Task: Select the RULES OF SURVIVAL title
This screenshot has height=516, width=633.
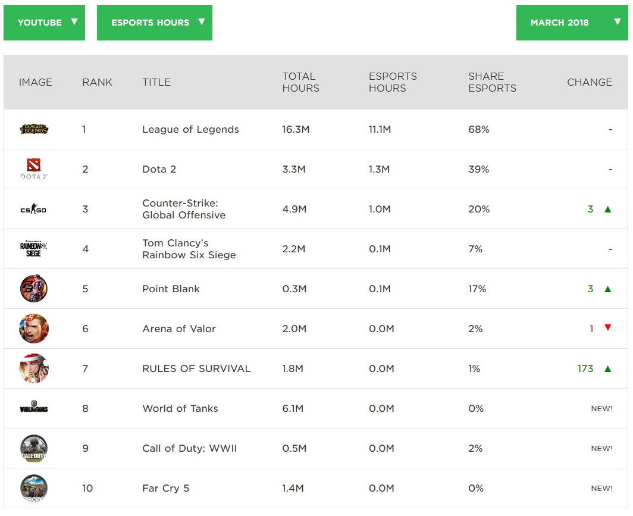Action: tap(196, 368)
